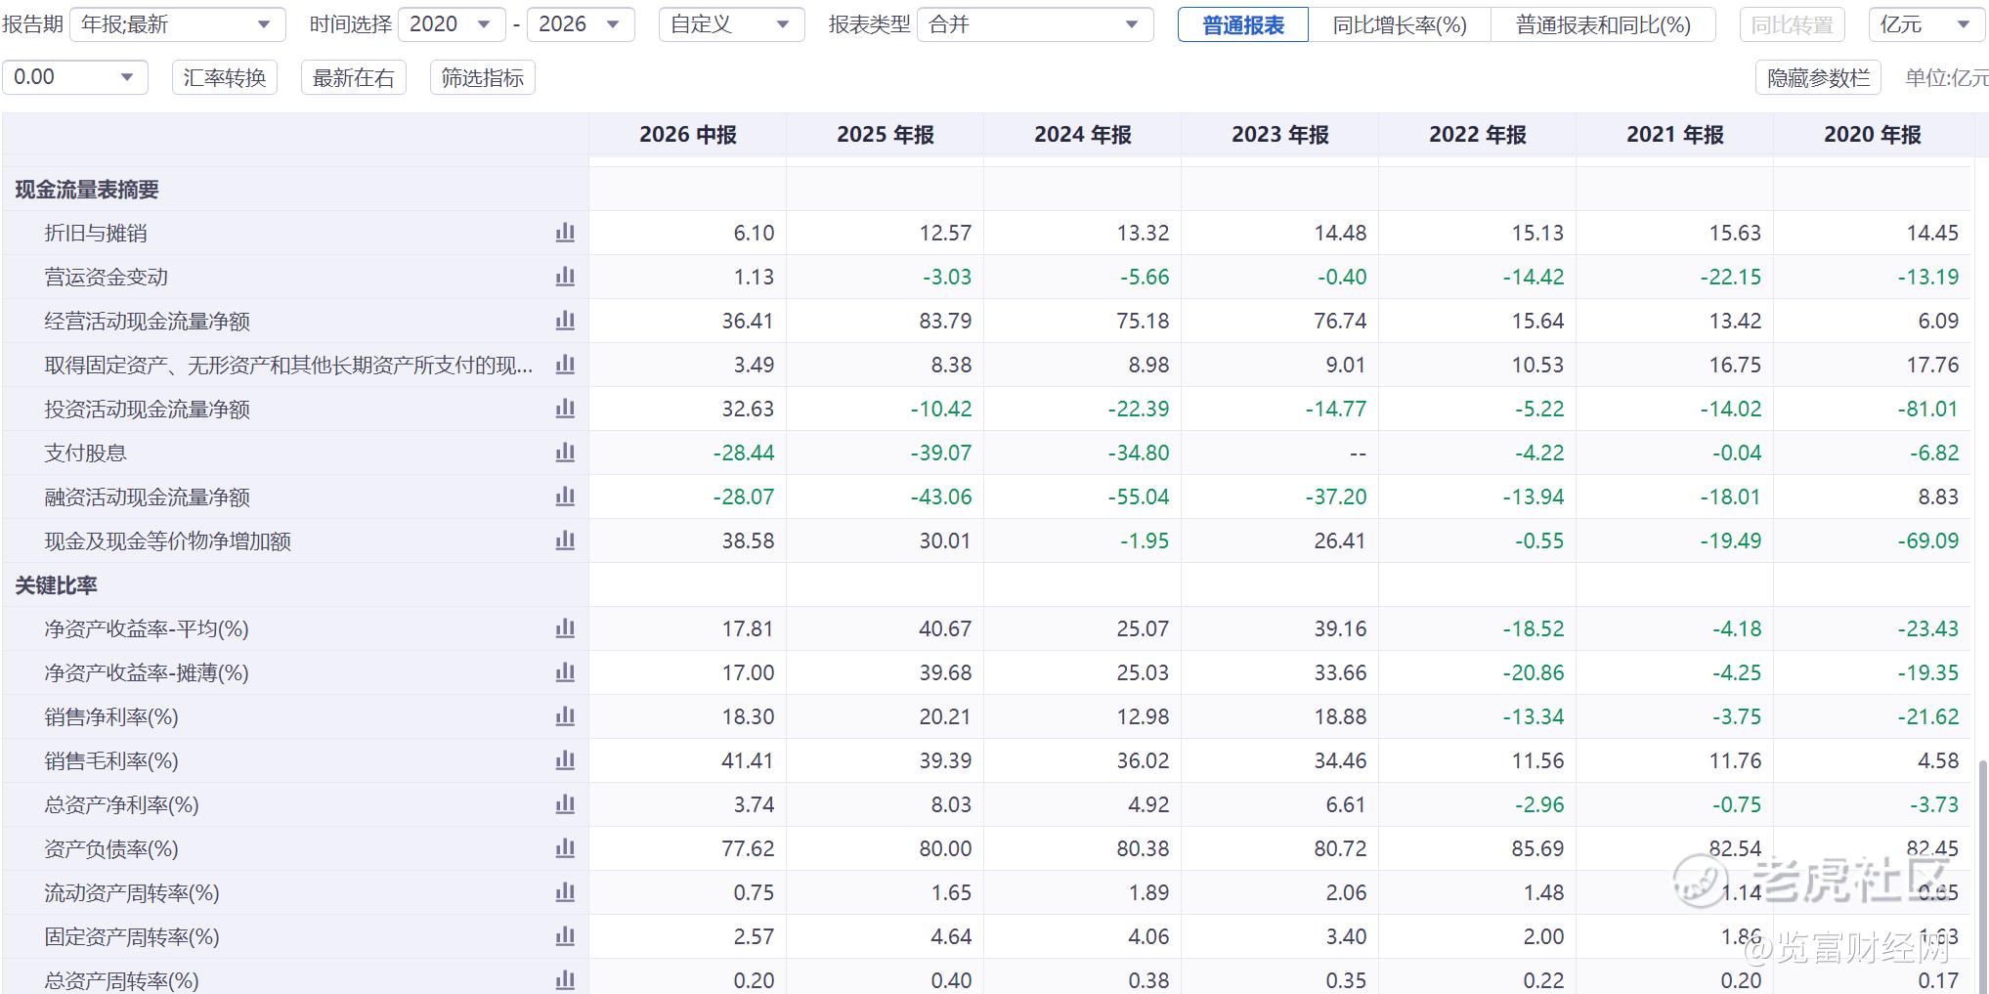Viewport: 1989px width, 994px height.
Task: Open chart icon for 营运资金变动 row
Action: tap(565, 277)
